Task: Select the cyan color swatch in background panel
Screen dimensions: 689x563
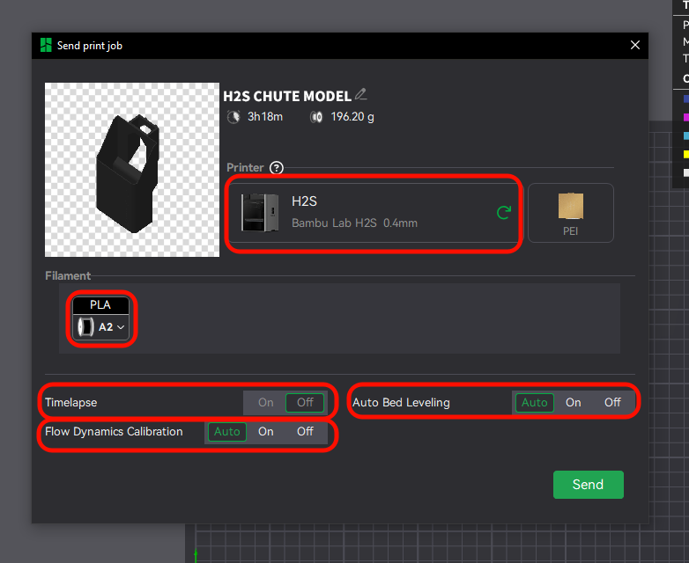Action: (x=686, y=135)
